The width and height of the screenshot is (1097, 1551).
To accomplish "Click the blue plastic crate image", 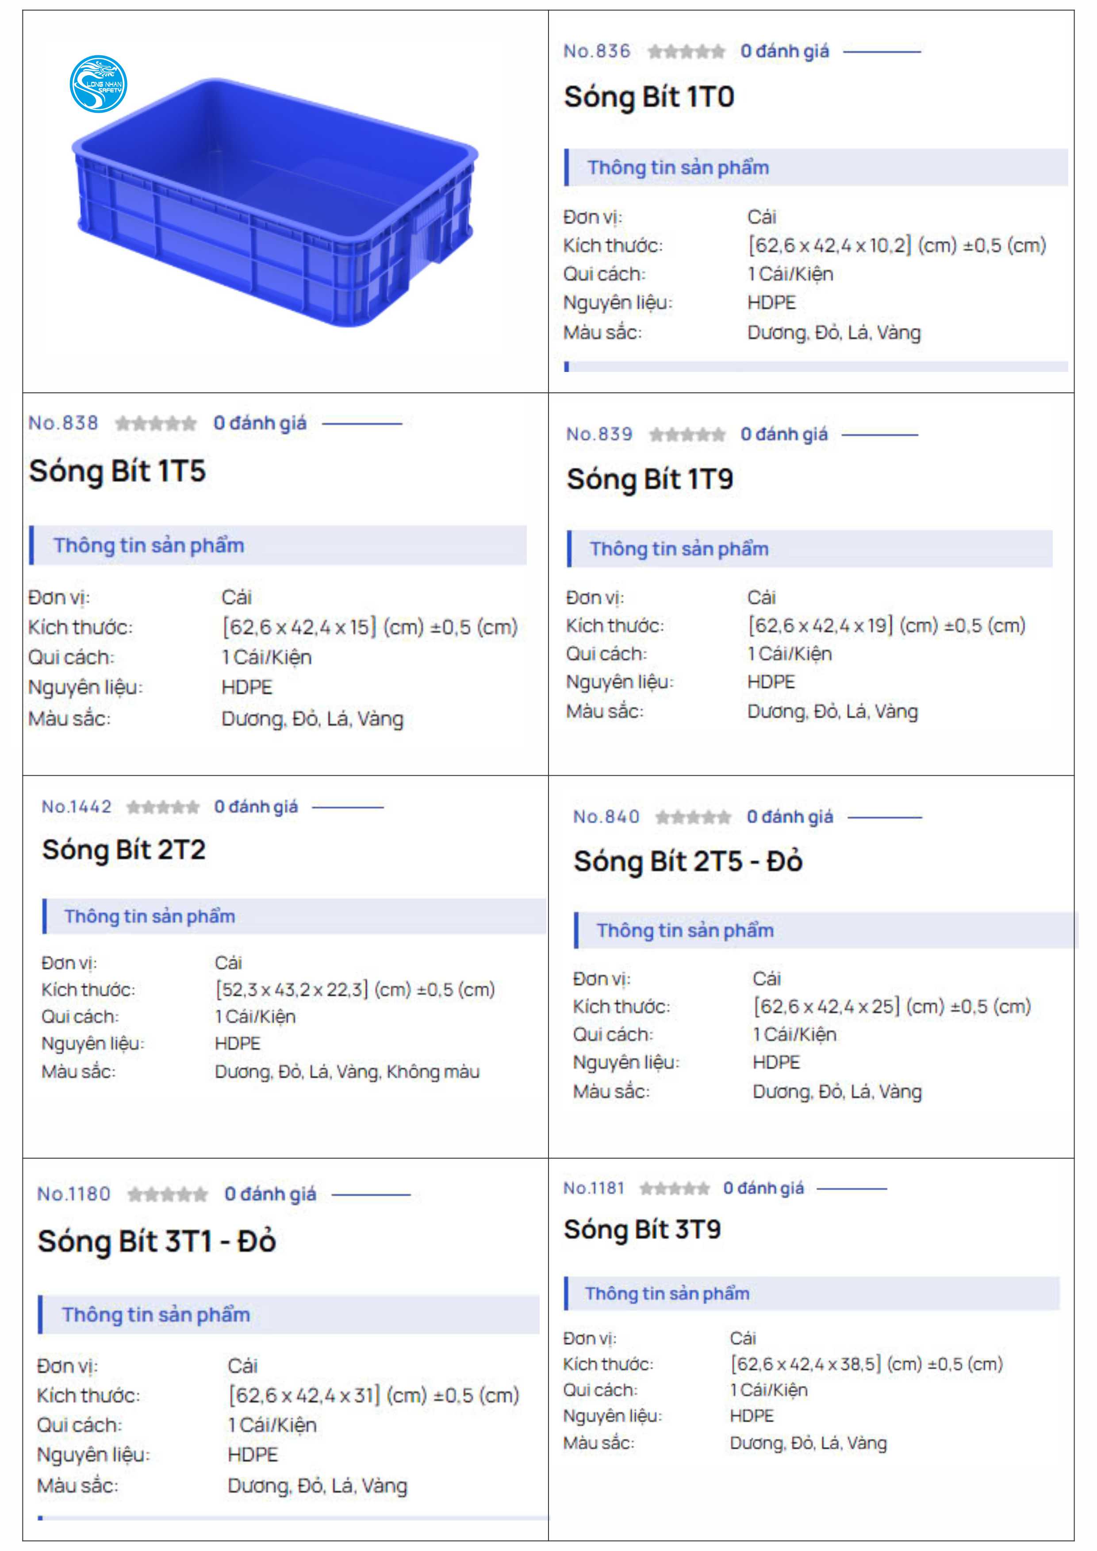I will click(x=275, y=202).
